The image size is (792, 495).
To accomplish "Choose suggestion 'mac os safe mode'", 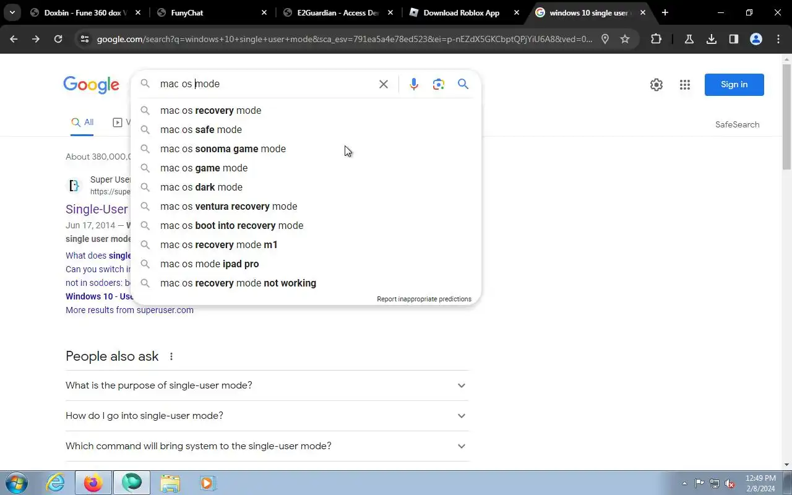I will [x=306, y=129].
